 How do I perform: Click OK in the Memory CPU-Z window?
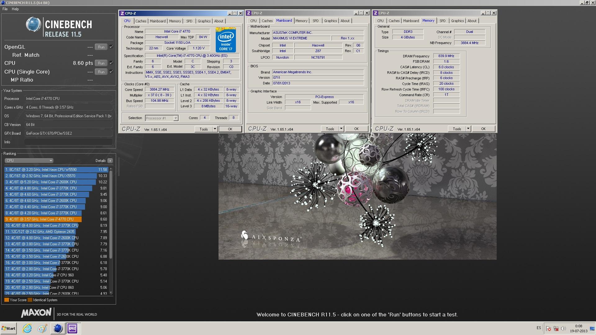pyautogui.click(x=483, y=129)
